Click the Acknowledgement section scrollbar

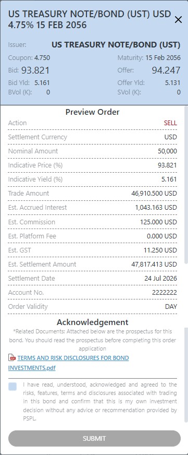pyautogui.click(x=186, y=375)
